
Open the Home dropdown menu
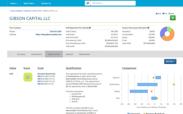14,3
